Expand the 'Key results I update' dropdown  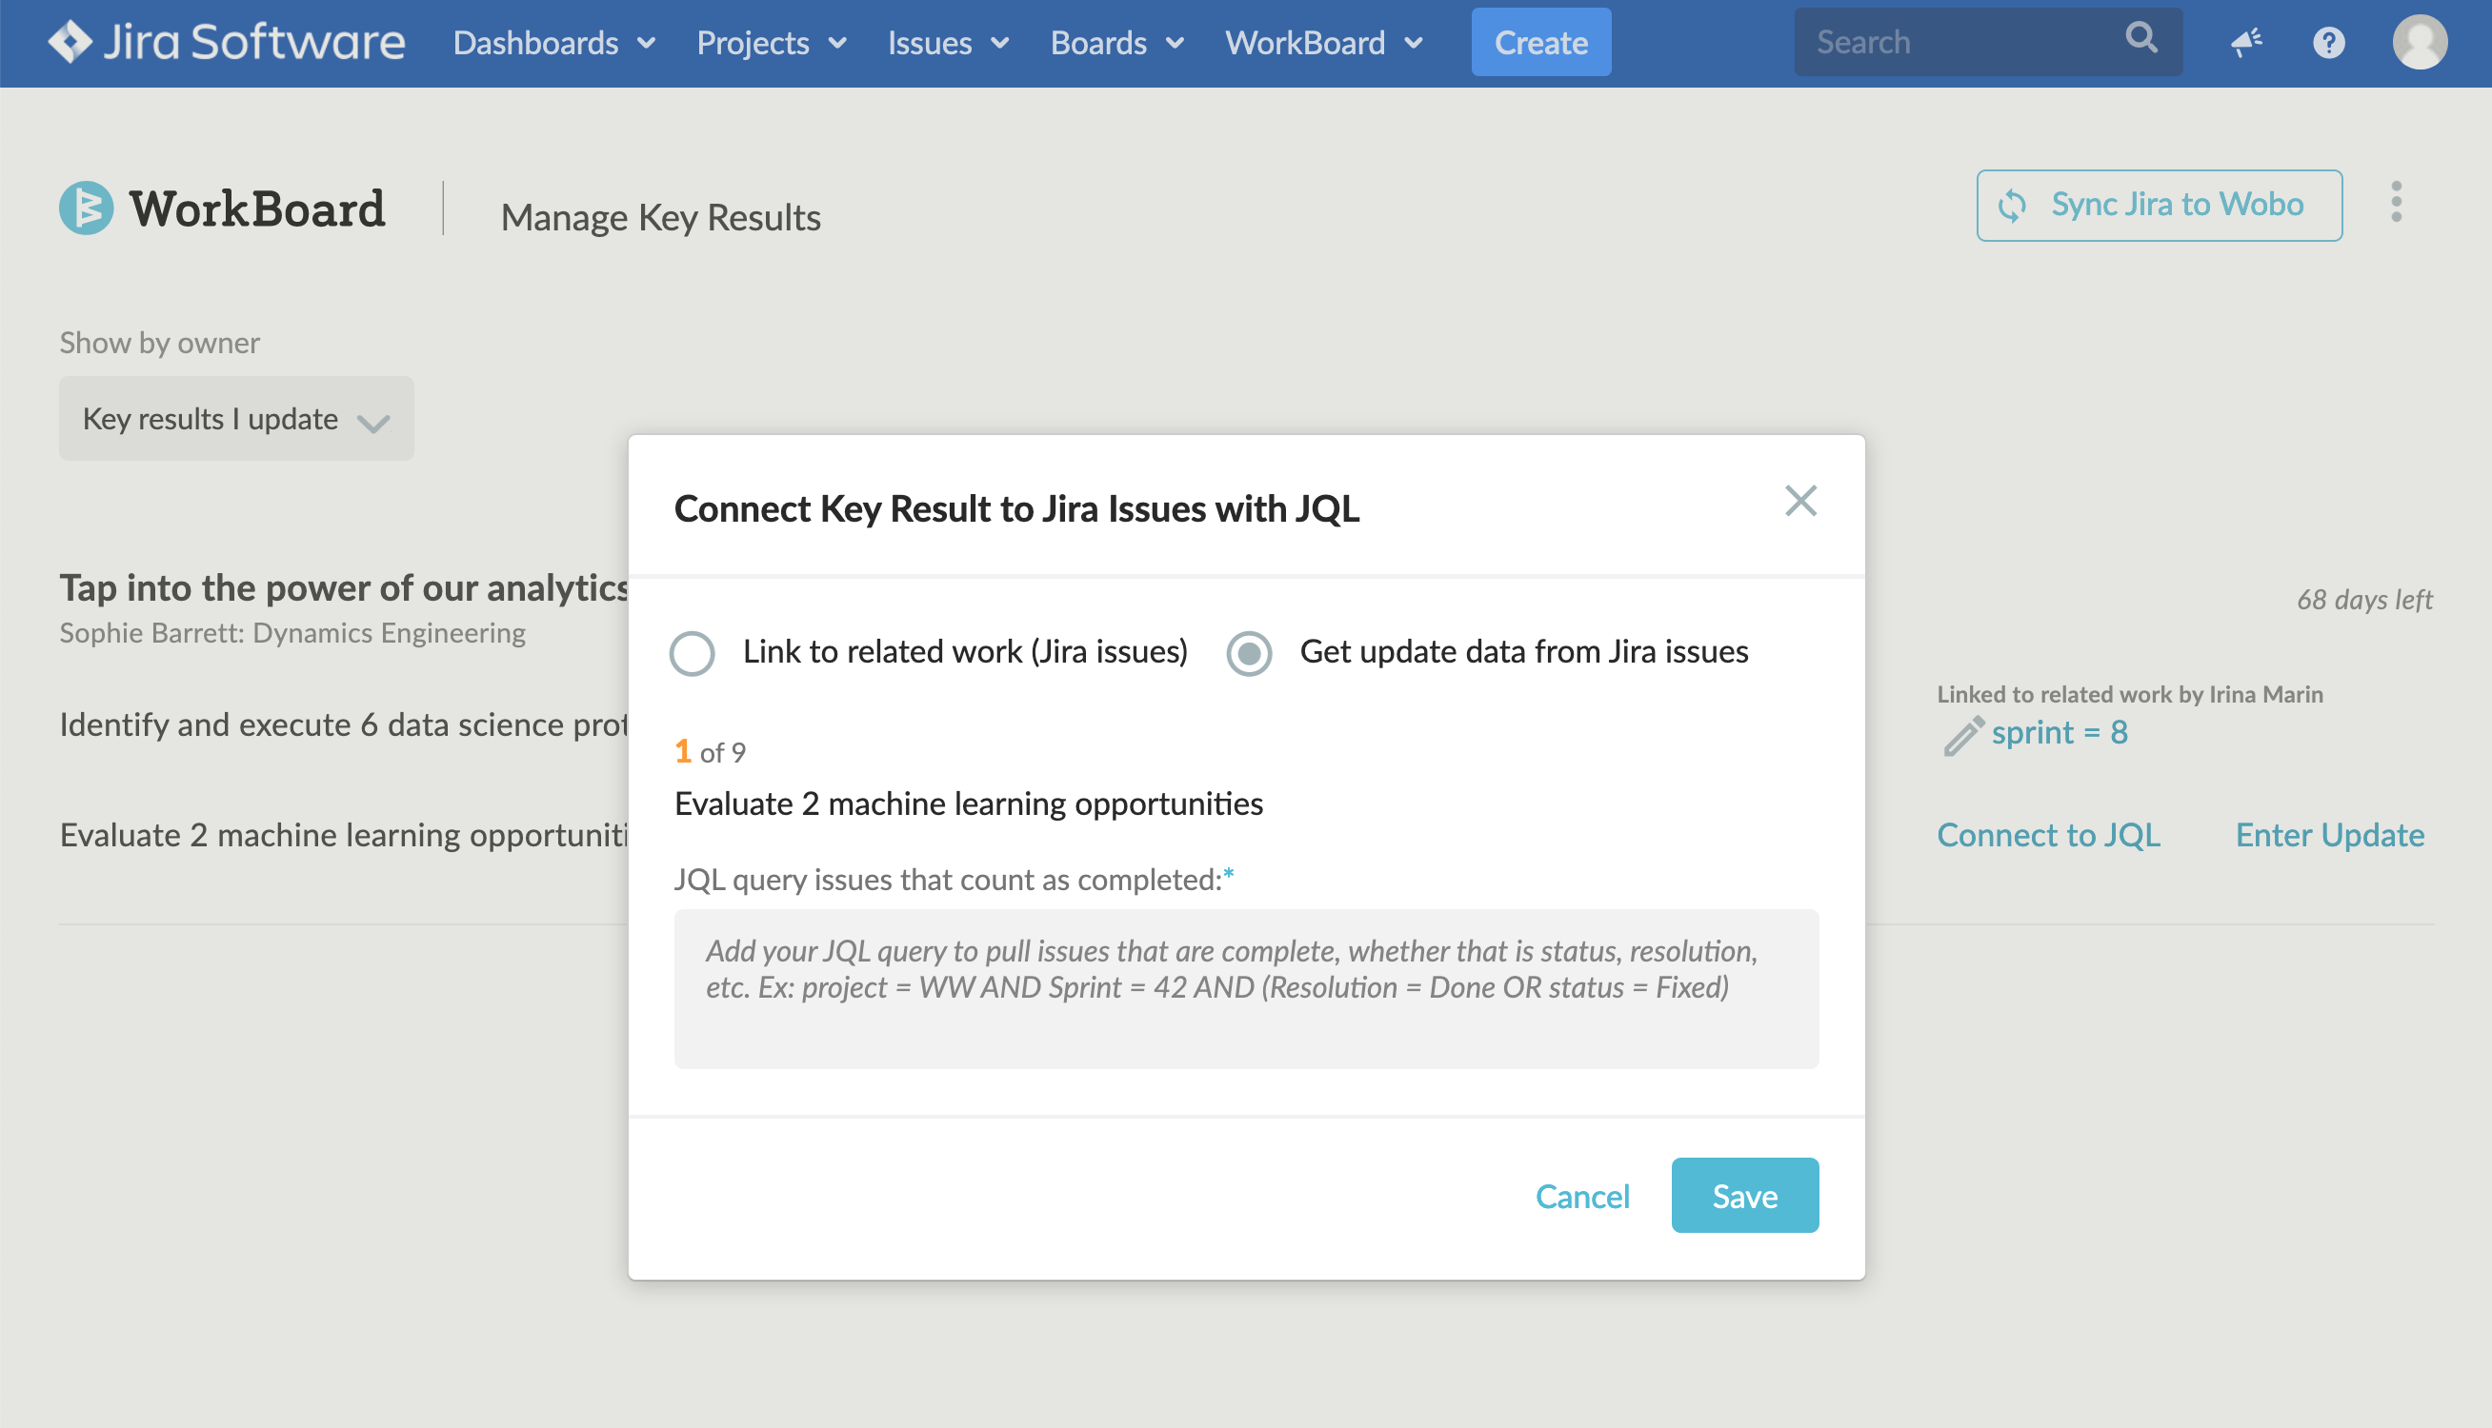click(236, 419)
